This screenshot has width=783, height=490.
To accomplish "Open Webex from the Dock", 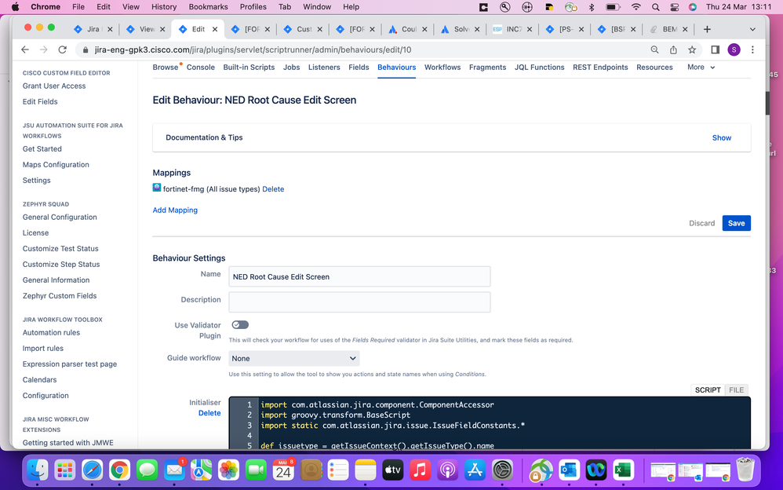I will click(x=595, y=470).
